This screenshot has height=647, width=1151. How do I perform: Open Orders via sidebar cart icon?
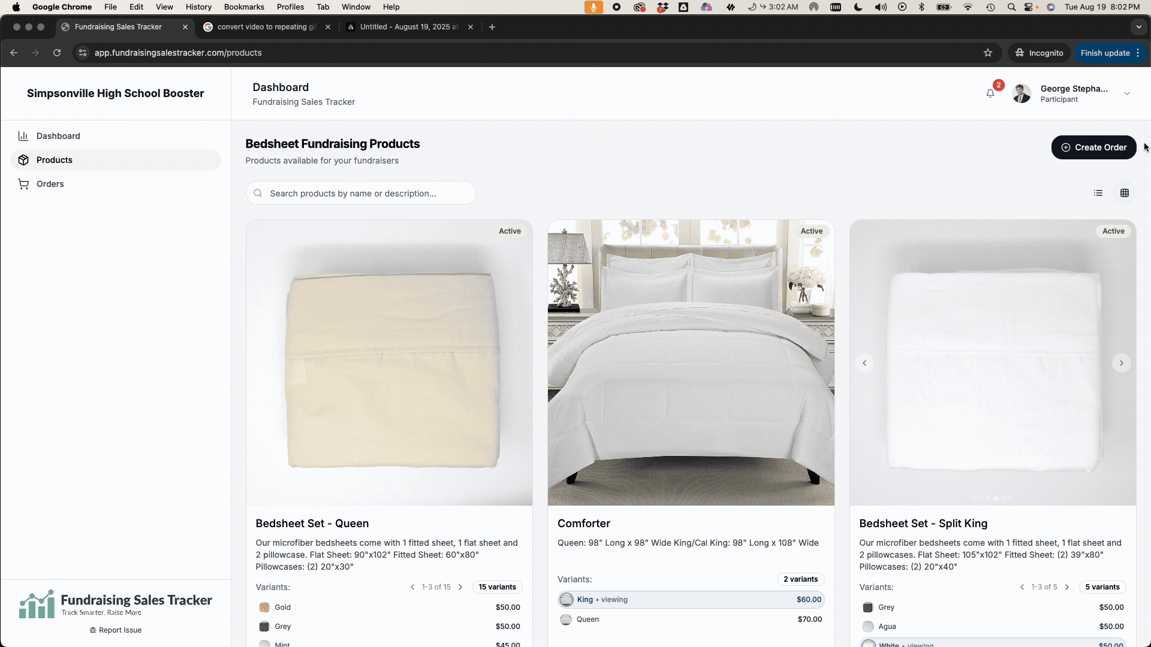coord(23,184)
